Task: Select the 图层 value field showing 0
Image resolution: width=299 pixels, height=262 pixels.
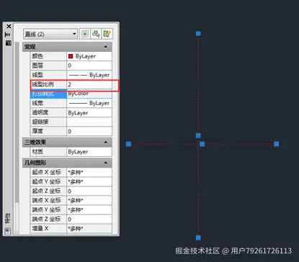Action: pos(89,65)
